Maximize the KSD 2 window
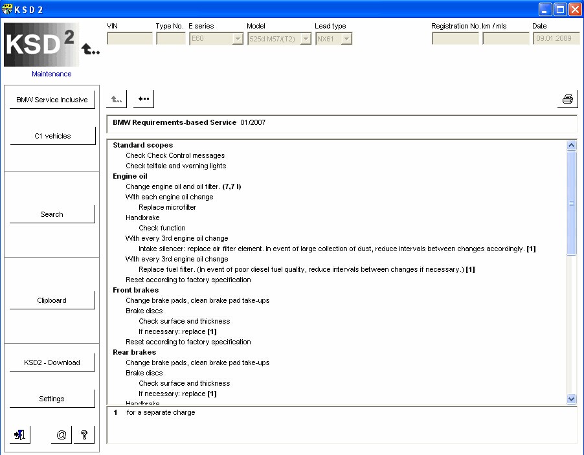 tap(560, 9)
